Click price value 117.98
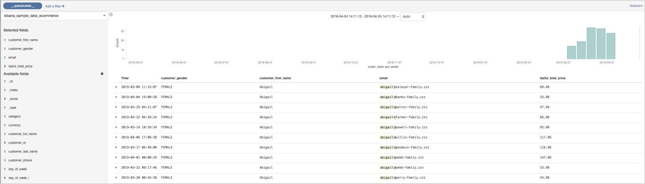 [x=545, y=137]
